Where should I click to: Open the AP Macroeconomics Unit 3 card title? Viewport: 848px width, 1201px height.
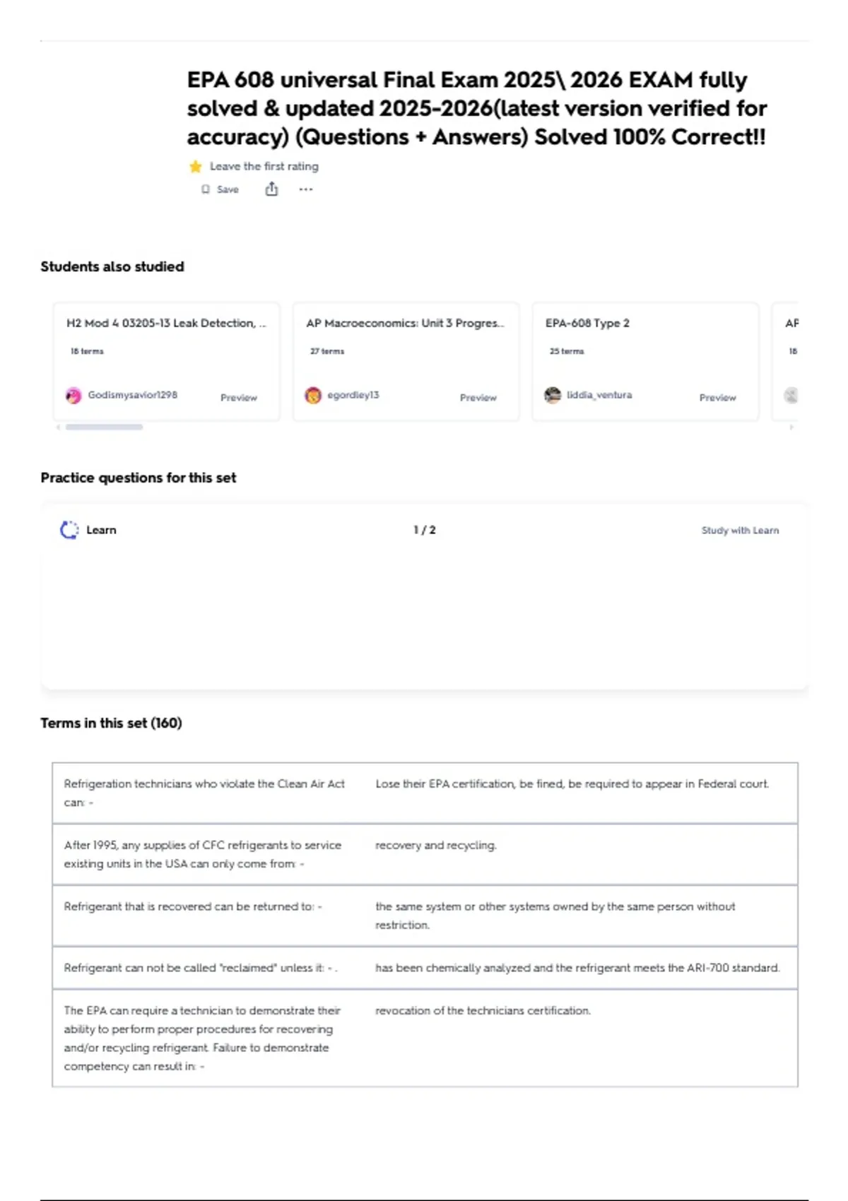(405, 323)
